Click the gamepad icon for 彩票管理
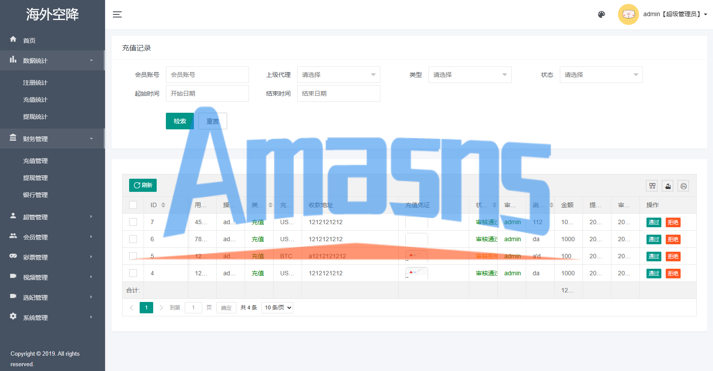The height and width of the screenshot is (371, 713). coord(13,256)
